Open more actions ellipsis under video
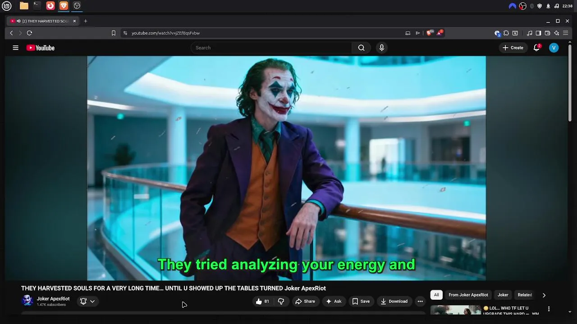Viewport: 577px width, 324px height. [420, 301]
